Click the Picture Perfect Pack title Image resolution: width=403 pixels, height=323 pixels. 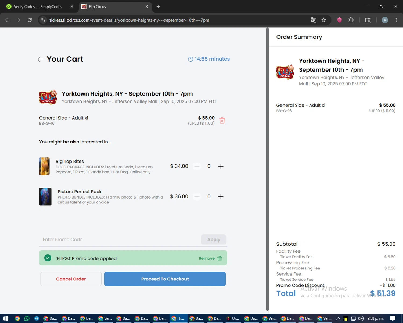point(80,191)
